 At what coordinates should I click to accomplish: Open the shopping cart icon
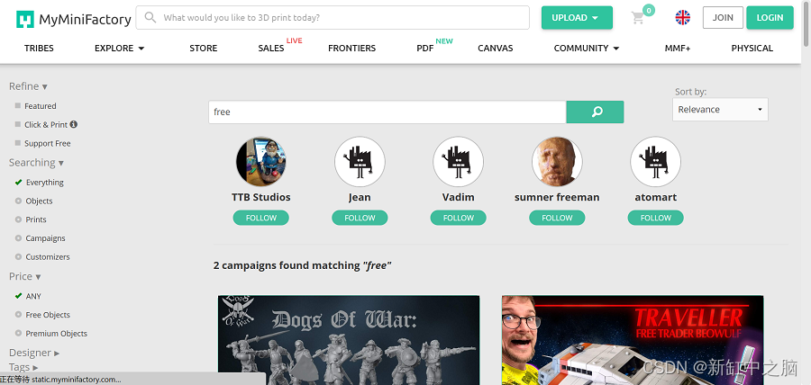pyautogui.click(x=638, y=18)
